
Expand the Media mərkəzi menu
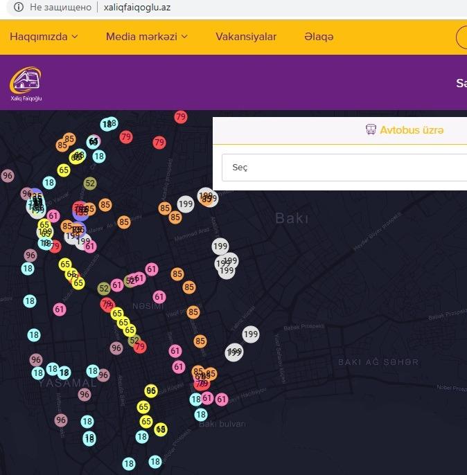146,37
